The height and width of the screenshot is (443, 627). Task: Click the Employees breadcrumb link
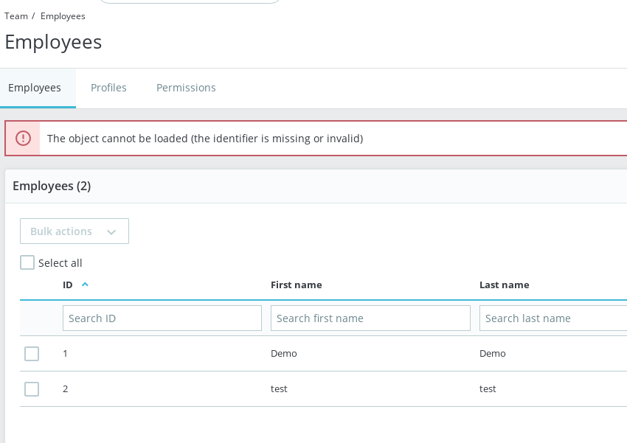(63, 15)
